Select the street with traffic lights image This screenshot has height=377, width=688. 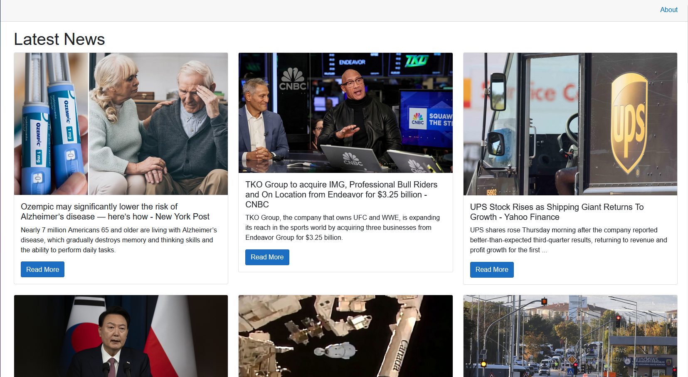pyautogui.click(x=570, y=336)
